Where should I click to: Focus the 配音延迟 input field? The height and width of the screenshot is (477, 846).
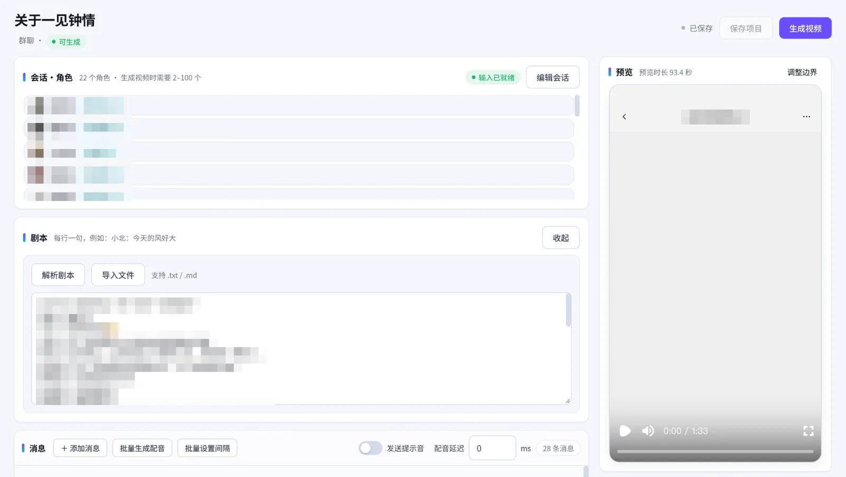pos(492,448)
